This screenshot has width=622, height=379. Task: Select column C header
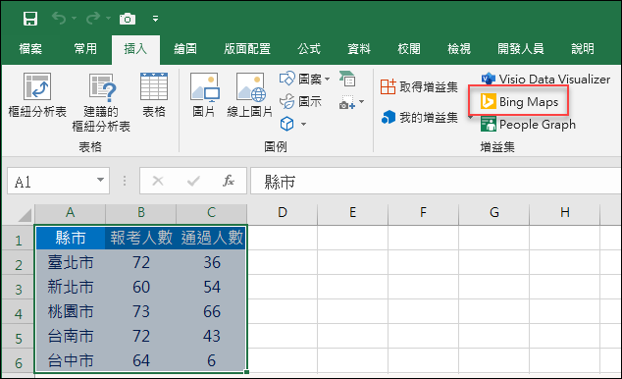pos(212,213)
